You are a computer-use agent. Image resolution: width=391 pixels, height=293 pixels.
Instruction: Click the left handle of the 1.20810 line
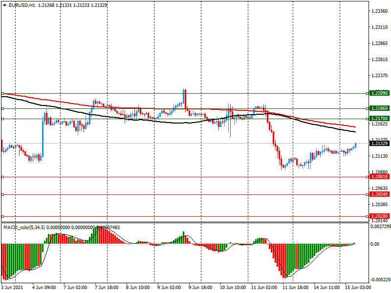coord(2,177)
